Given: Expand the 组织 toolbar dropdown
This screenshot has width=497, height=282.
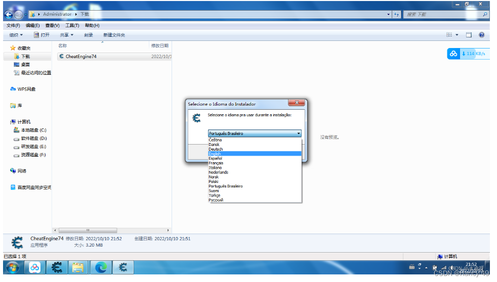Looking at the screenshot, I should [x=16, y=35].
